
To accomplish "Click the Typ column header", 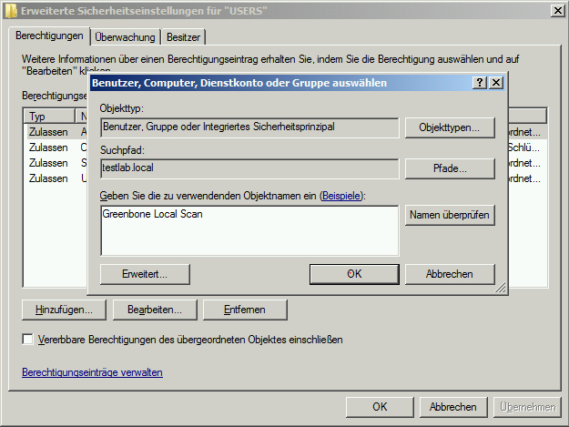I will [x=47, y=117].
